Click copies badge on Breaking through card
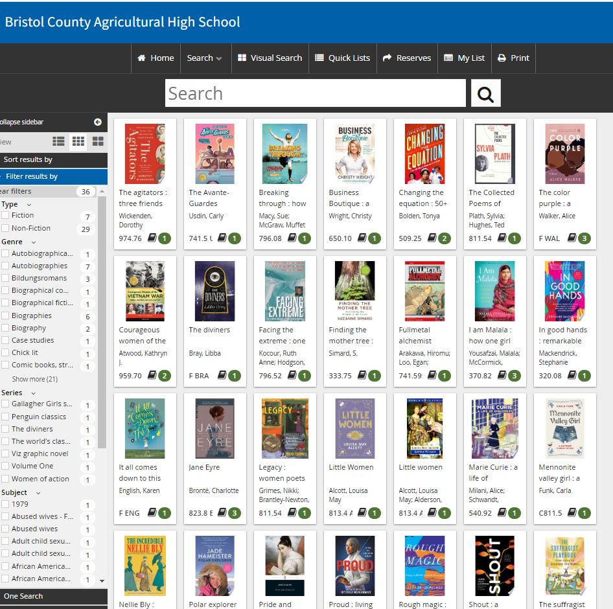 [x=304, y=238]
